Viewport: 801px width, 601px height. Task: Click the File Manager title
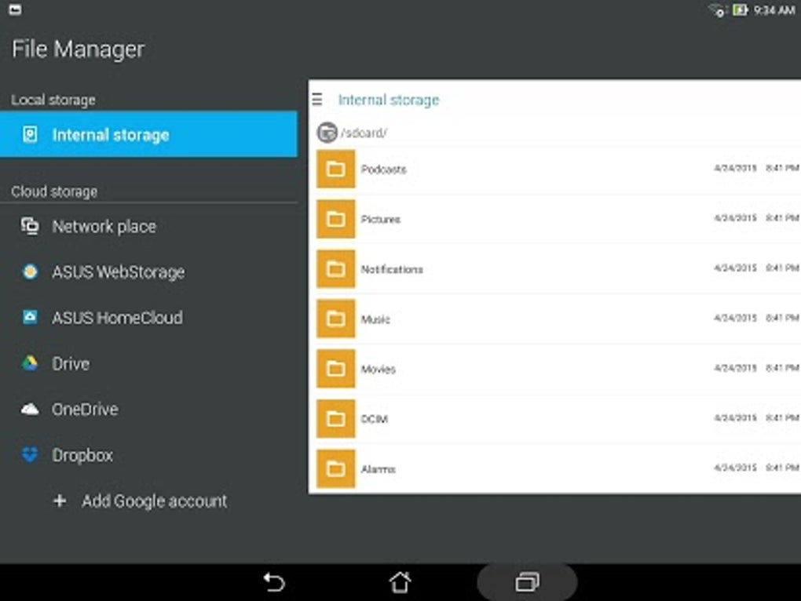(x=78, y=49)
